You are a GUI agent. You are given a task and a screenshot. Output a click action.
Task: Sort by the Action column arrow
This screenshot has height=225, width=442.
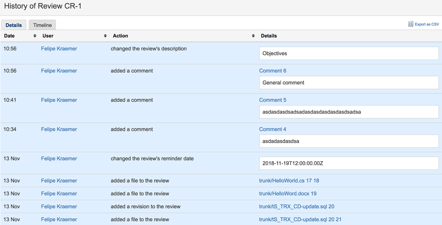click(x=253, y=36)
